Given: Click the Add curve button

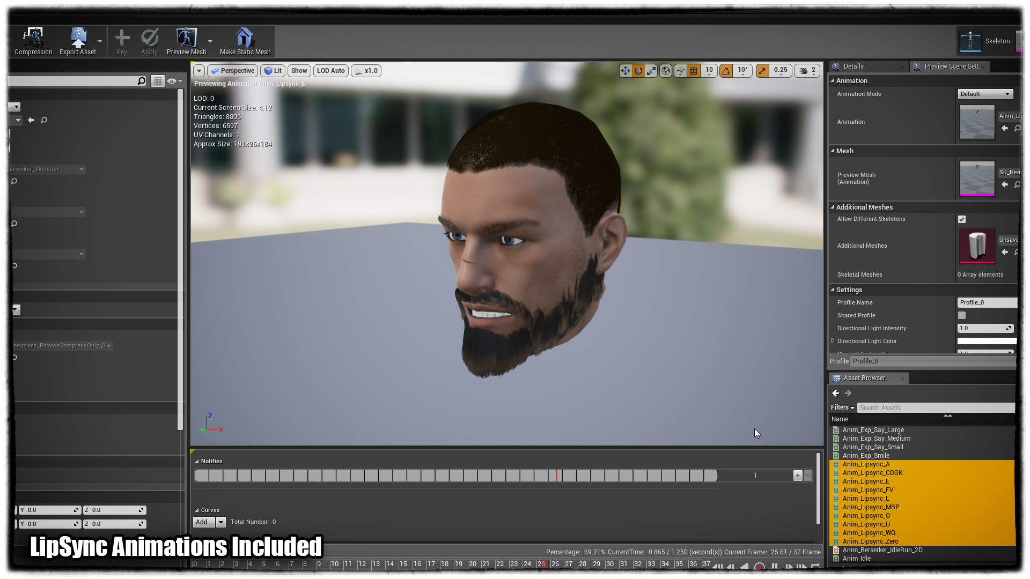Looking at the screenshot, I should click(x=204, y=522).
